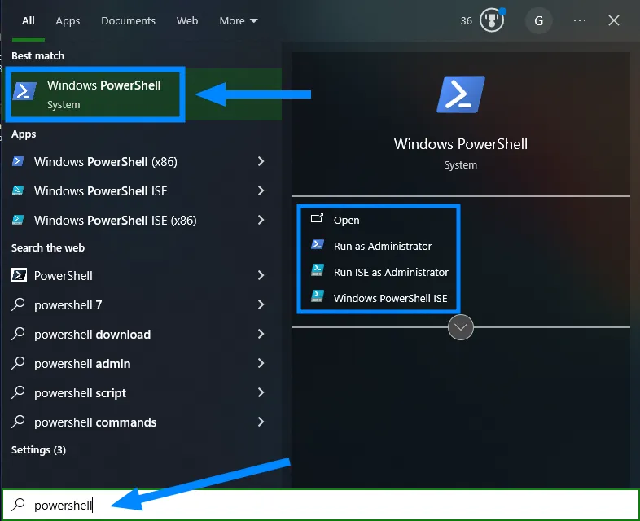Click search icon beside powershell download
The image size is (640, 521).
pyautogui.click(x=18, y=334)
